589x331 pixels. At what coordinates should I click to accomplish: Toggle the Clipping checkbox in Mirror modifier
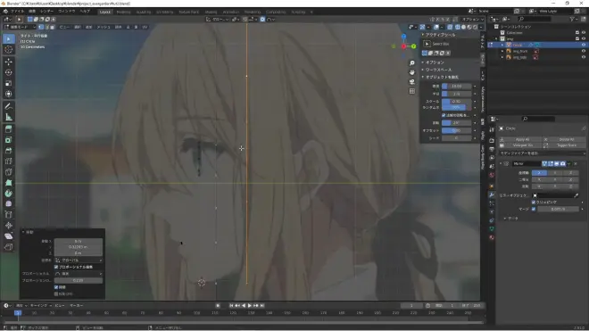point(534,203)
